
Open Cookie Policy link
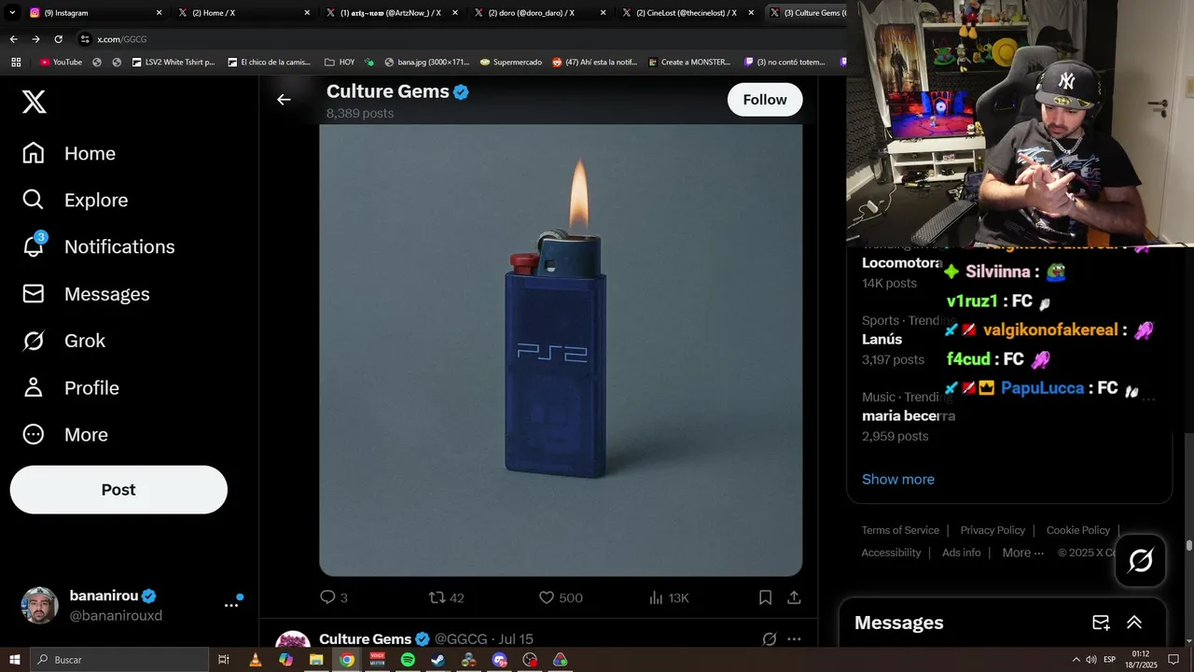point(1078,530)
